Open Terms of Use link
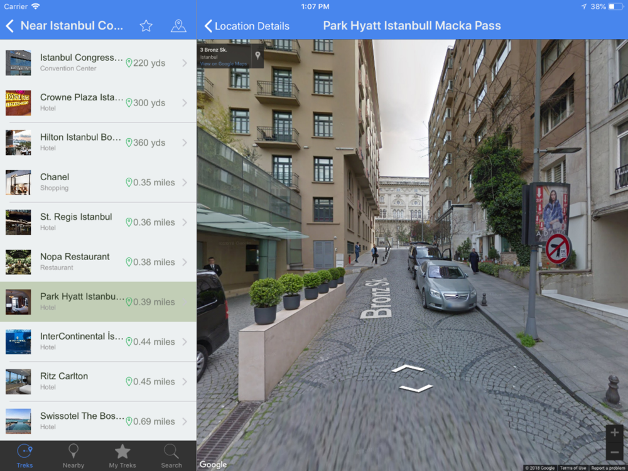Image resolution: width=628 pixels, height=471 pixels. [573, 468]
